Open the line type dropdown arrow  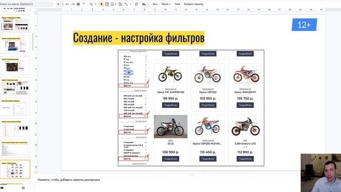[x=130, y=4]
